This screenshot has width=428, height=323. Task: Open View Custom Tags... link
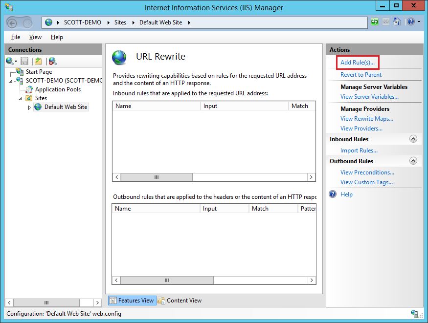[x=366, y=182]
